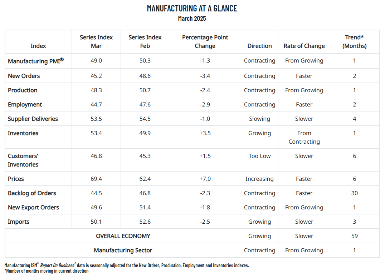Image resolution: width=385 pixels, height=278 pixels.
Task: Select the Imports row label
Action: click(18, 222)
